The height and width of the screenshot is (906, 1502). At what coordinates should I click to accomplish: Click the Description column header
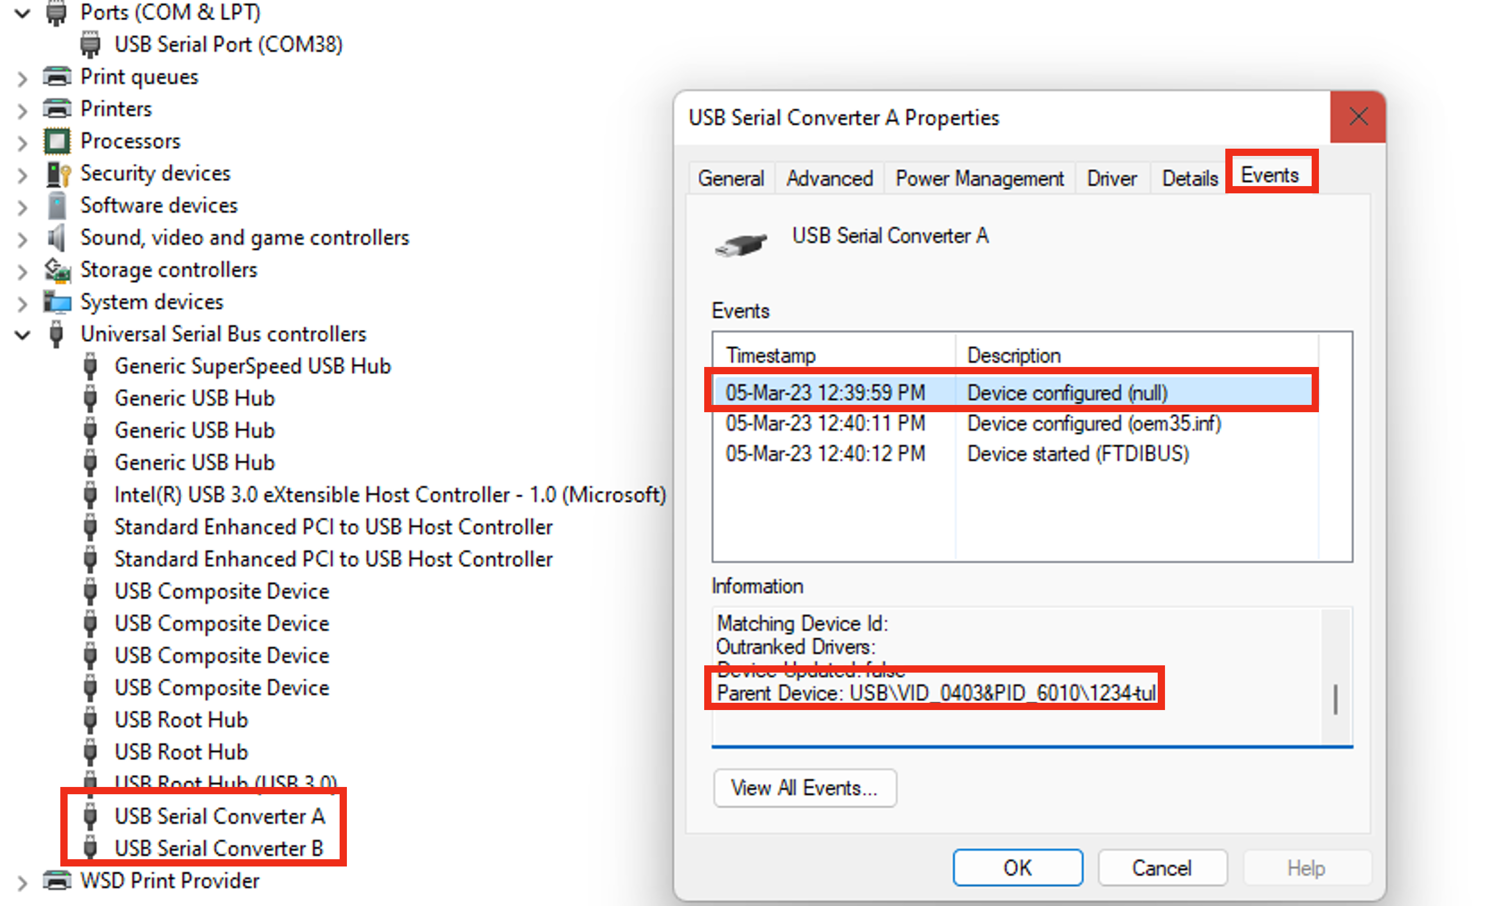tap(1137, 355)
